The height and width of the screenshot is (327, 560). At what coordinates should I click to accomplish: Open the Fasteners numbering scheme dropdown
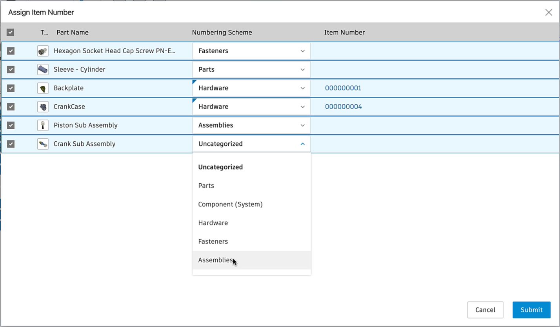pyautogui.click(x=251, y=51)
